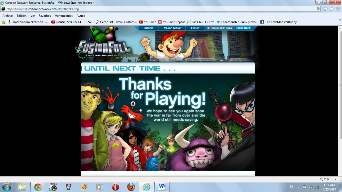Open the LedaMonsterBunny Twitter bookmark

coord(237,22)
